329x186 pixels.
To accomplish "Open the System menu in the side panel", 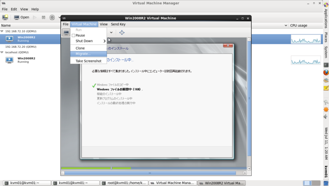I will click(x=326, y=52).
